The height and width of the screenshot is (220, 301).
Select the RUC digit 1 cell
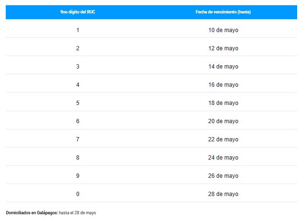click(78, 30)
